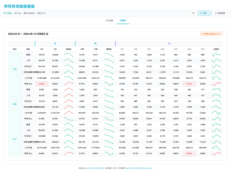This screenshot has width=231, height=172.
Task: Click the weekly trend sparkline in the 20,445 row
Action: 109,66
